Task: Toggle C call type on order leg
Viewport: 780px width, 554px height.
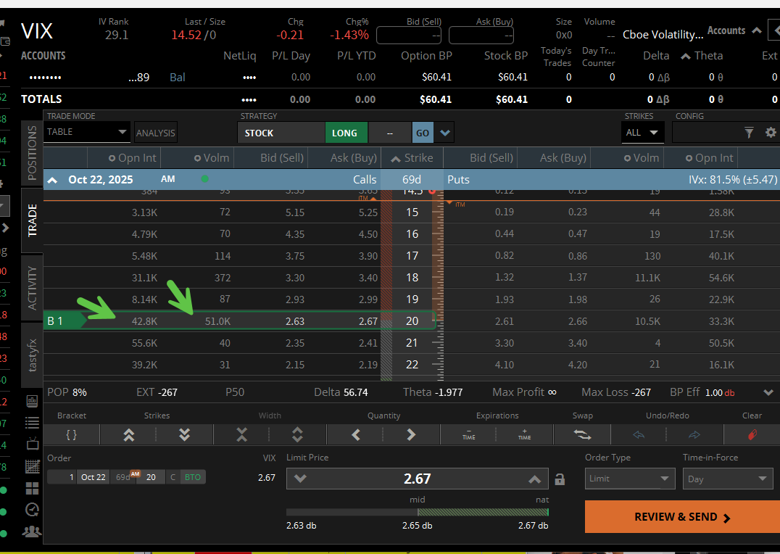Action: [173, 477]
